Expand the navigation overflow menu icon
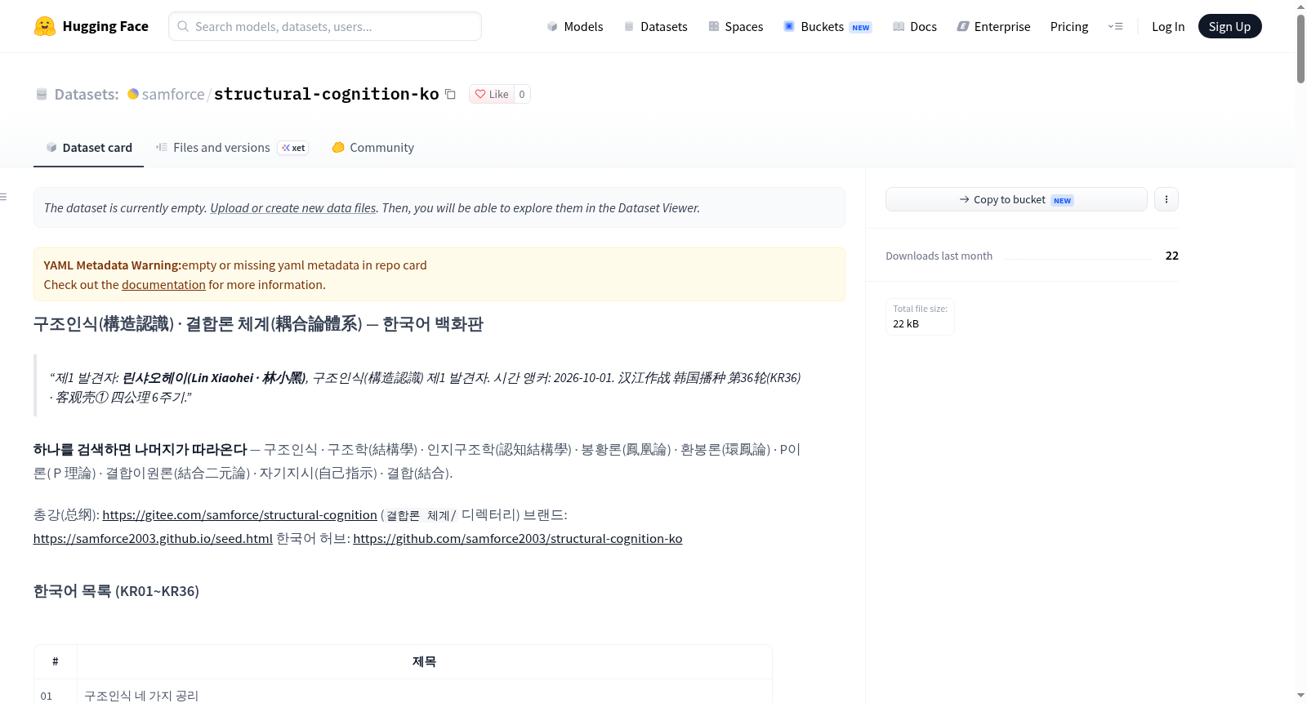The height and width of the screenshot is (703, 1307). pos(1115,26)
